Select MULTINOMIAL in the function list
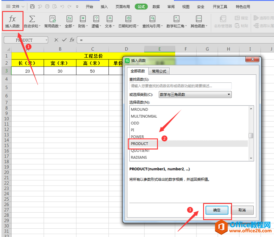The image size is (274, 237). 189,116
